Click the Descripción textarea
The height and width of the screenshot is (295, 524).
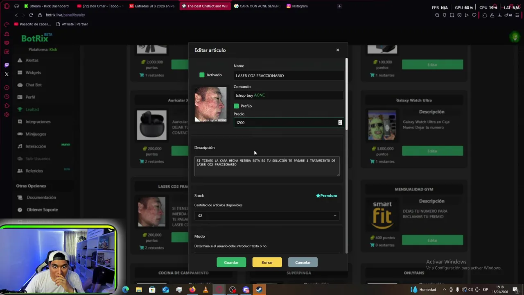pos(267,166)
